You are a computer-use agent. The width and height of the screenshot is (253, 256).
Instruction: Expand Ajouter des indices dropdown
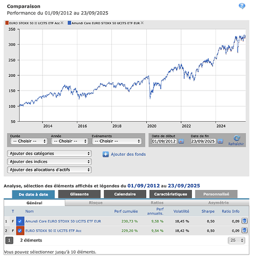(49, 162)
